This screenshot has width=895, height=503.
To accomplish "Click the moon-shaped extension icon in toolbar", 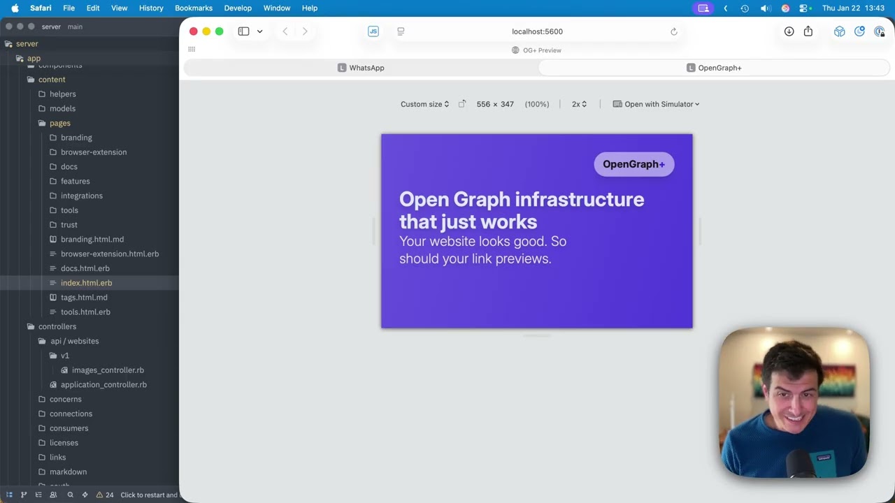I will [859, 31].
